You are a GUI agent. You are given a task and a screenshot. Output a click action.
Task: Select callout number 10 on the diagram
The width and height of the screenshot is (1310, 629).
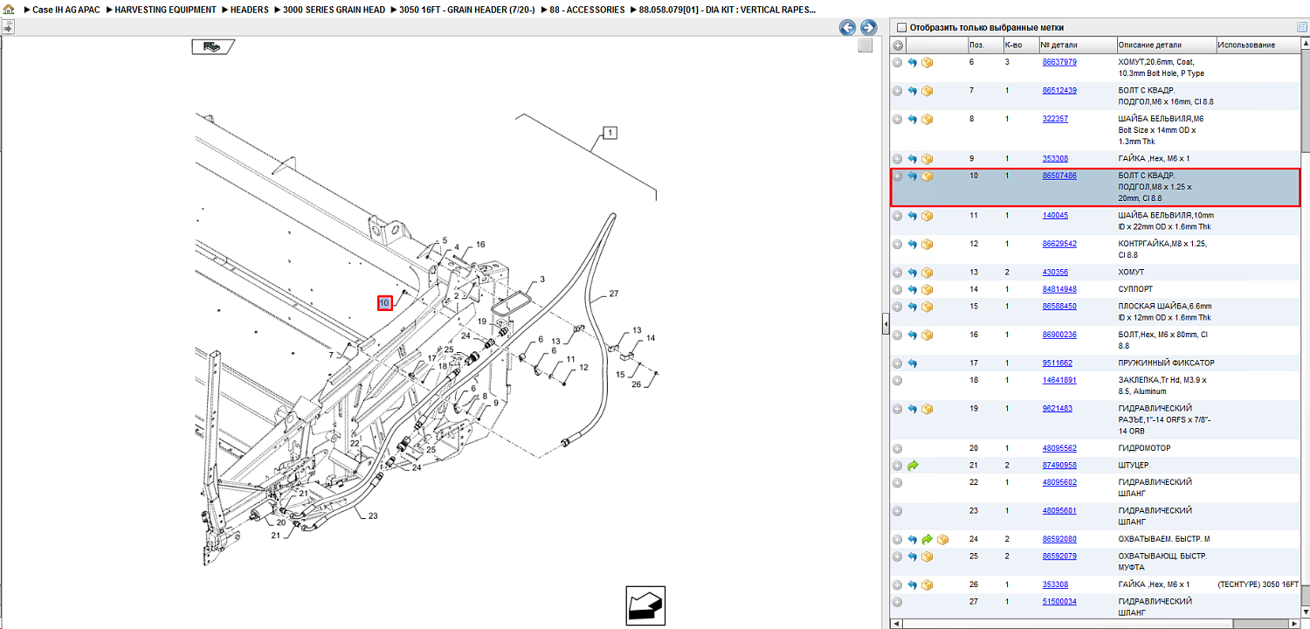pyautogui.click(x=384, y=303)
